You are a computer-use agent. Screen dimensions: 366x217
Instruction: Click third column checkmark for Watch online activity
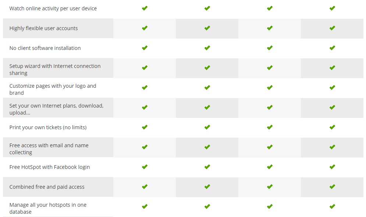point(270,8)
